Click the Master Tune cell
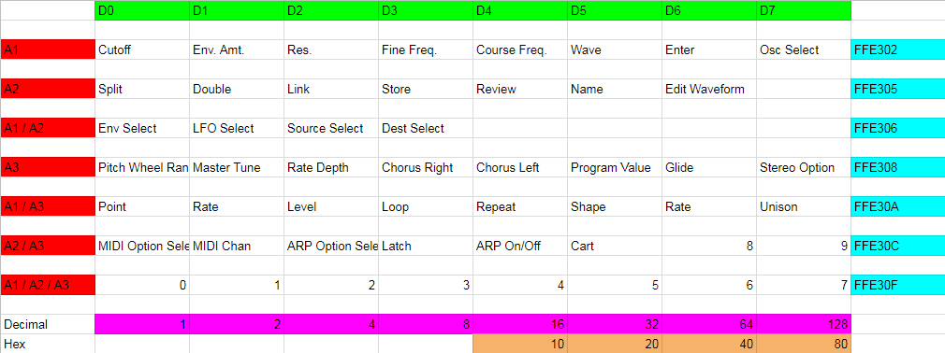Image resolution: width=945 pixels, height=353 pixels. pyautogui.click(x=237, y=168)
